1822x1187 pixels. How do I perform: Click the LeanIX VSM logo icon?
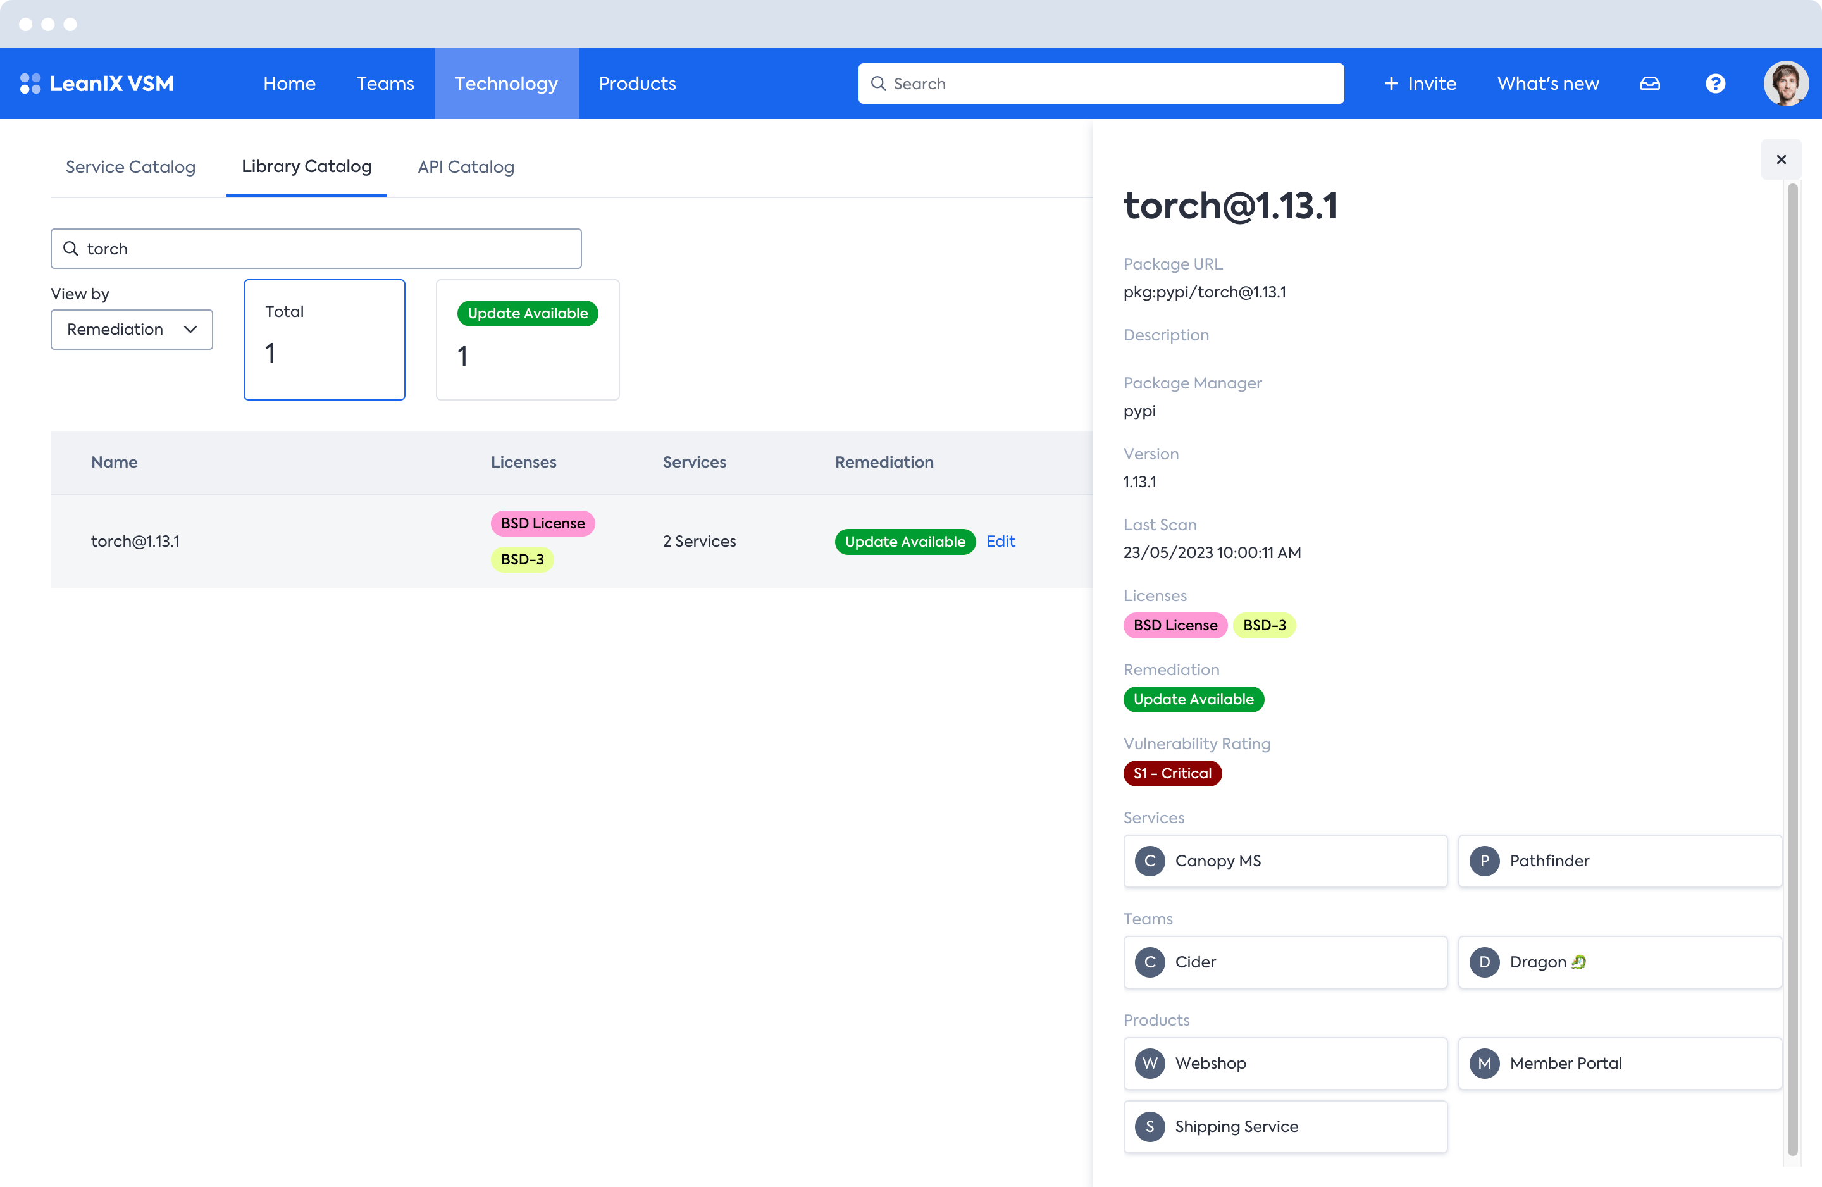[30, 84]
